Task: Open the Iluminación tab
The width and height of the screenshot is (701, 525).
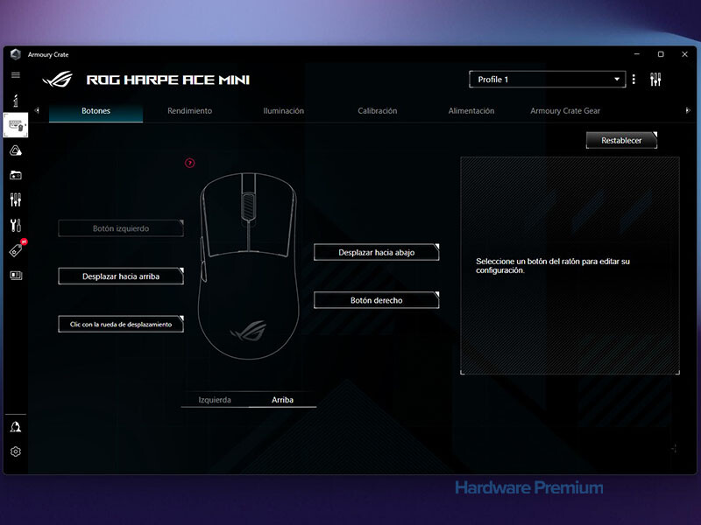Action: pyautogui.click(x=283, y=111)
